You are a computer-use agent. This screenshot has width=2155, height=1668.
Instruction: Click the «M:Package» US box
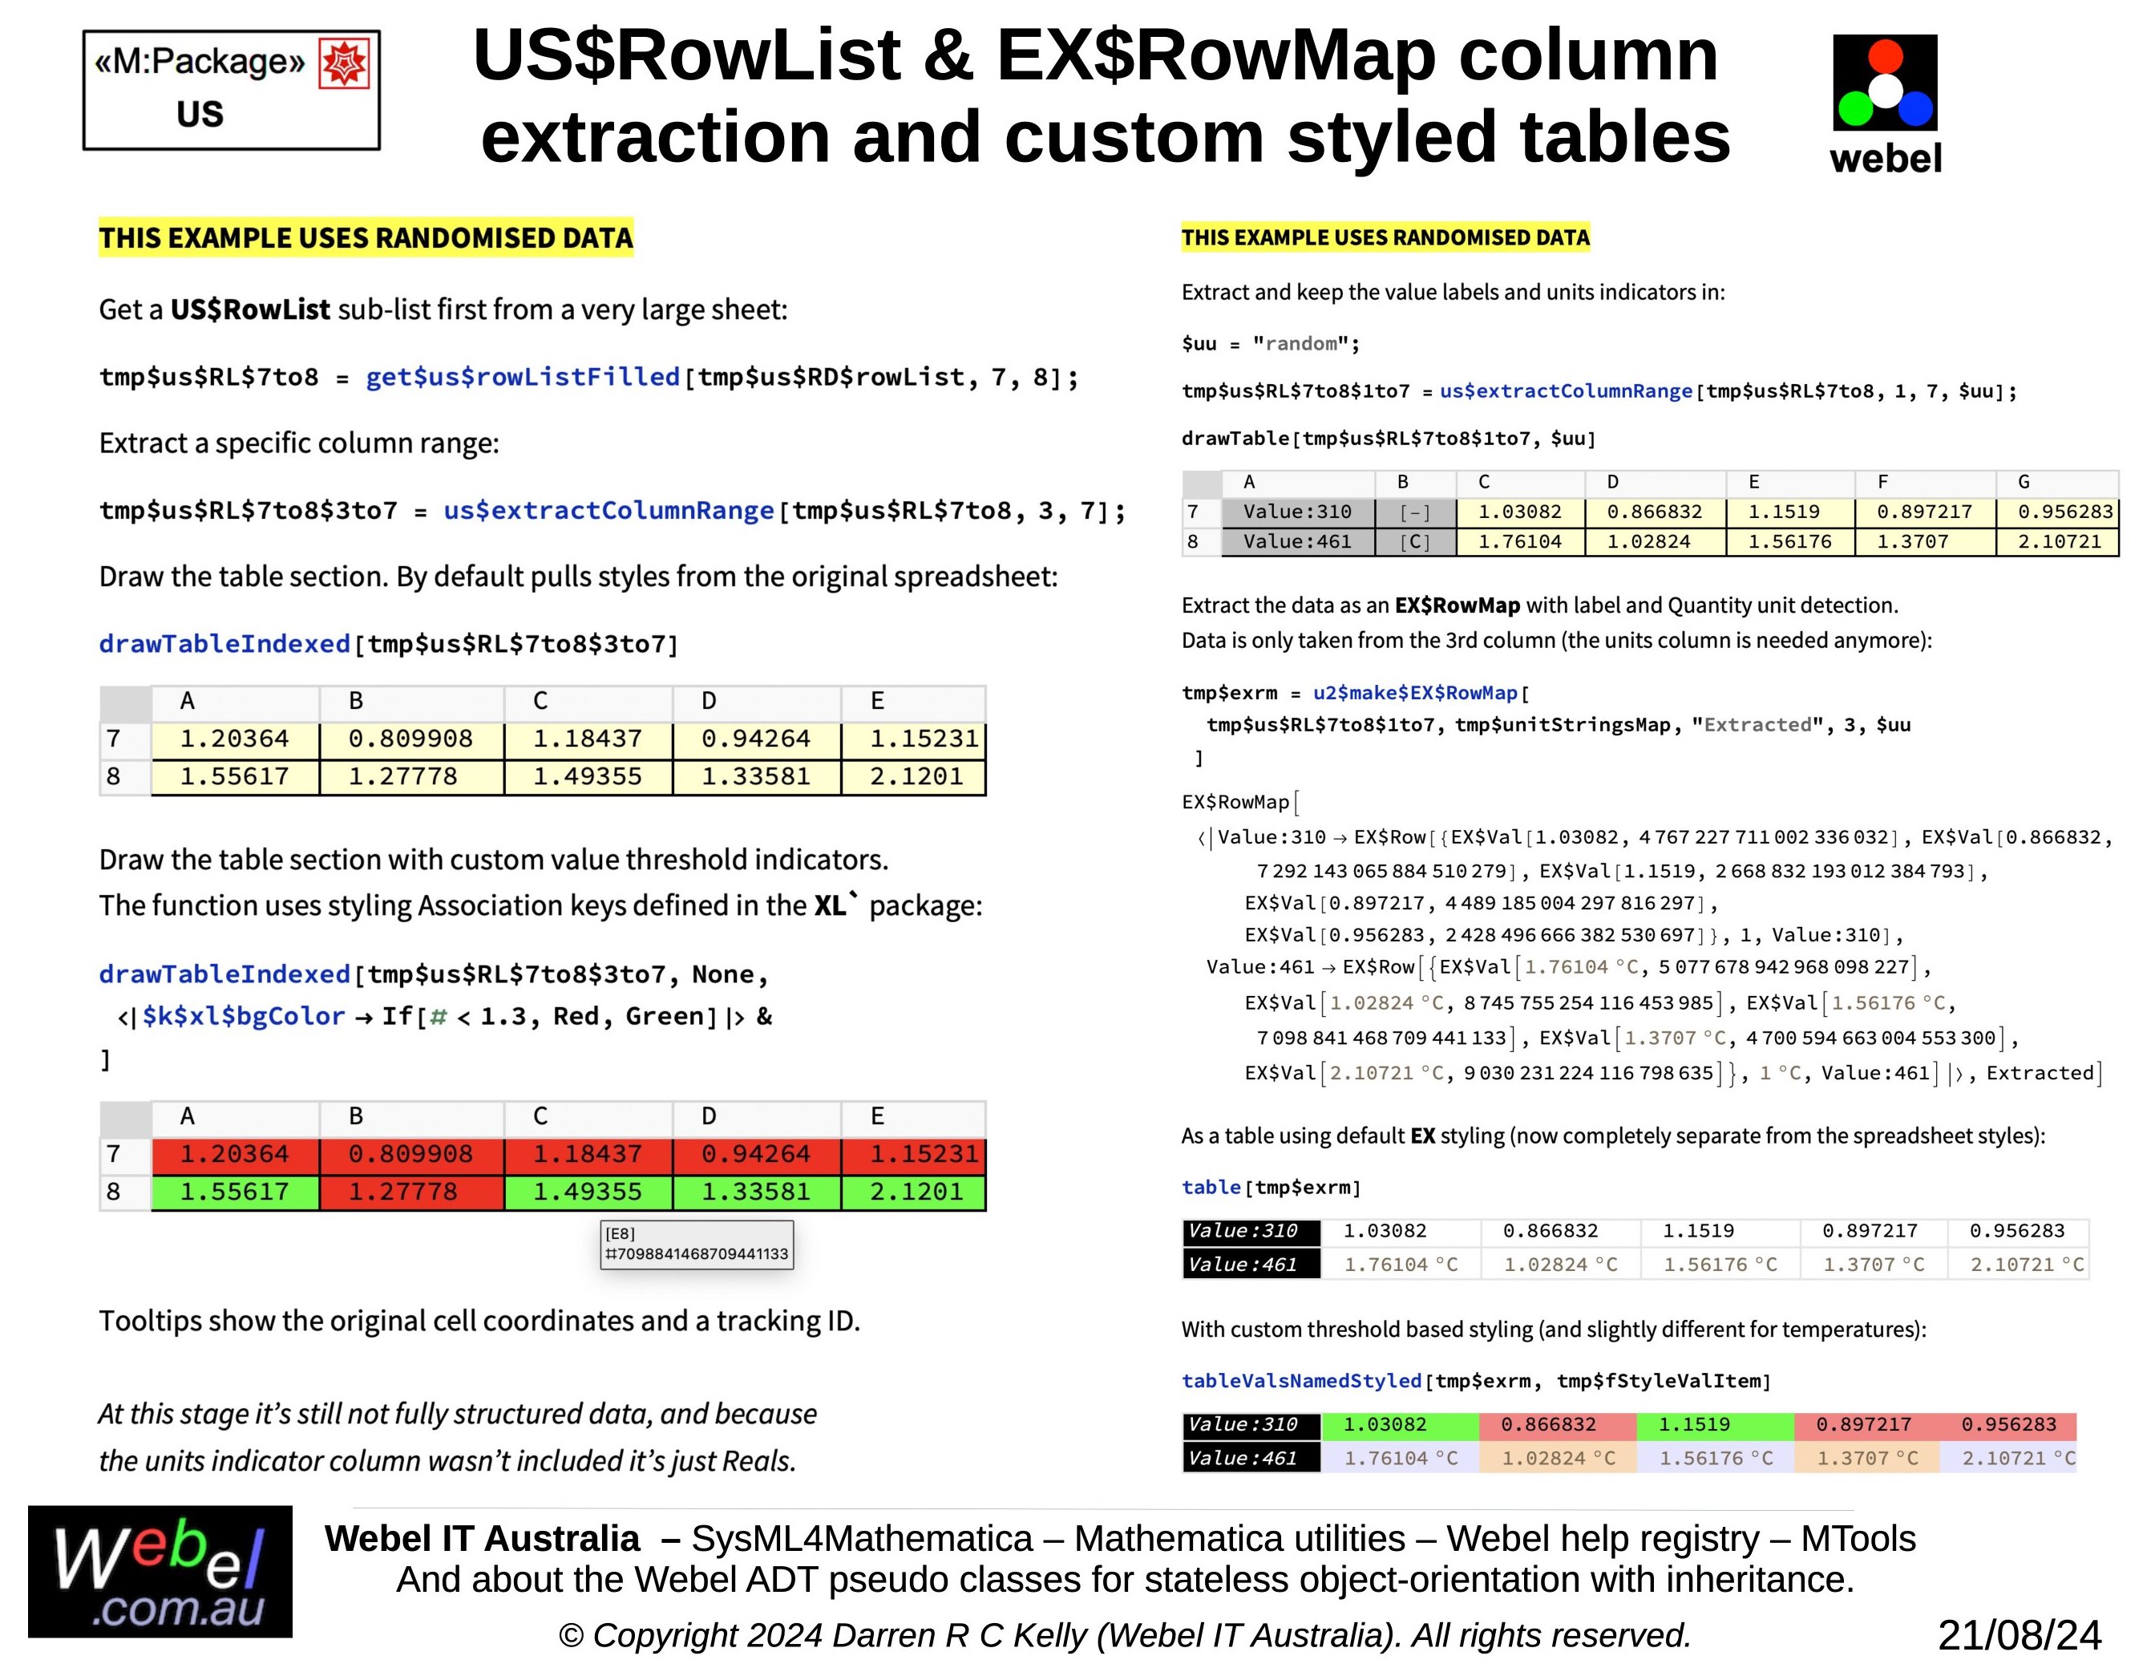pos(231,90)
